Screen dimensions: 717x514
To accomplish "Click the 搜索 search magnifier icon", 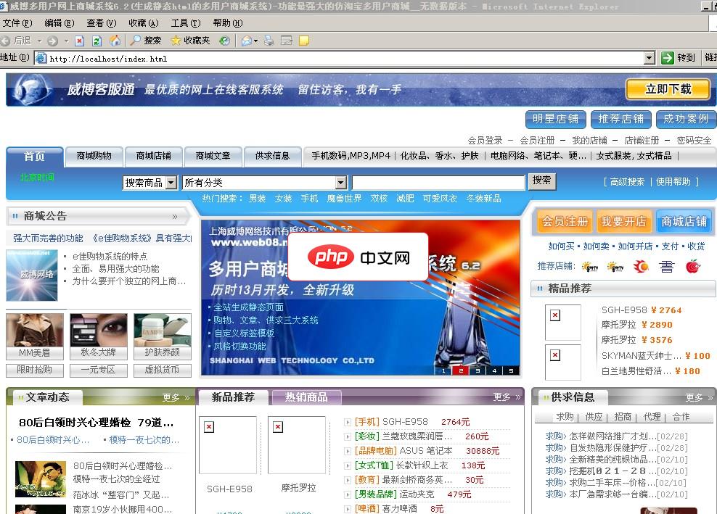I will (135, 41).
